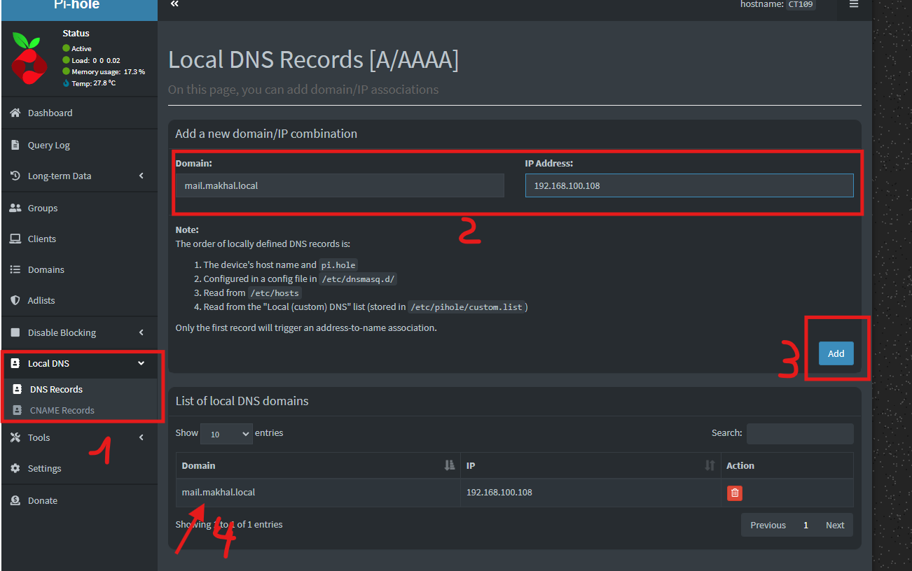912x571 pixels.
Task: Click the Temp thermometer status icon
Action: tap(67, 83)
